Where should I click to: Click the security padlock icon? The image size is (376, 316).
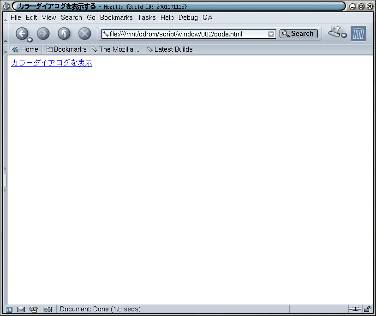point(368,309)
